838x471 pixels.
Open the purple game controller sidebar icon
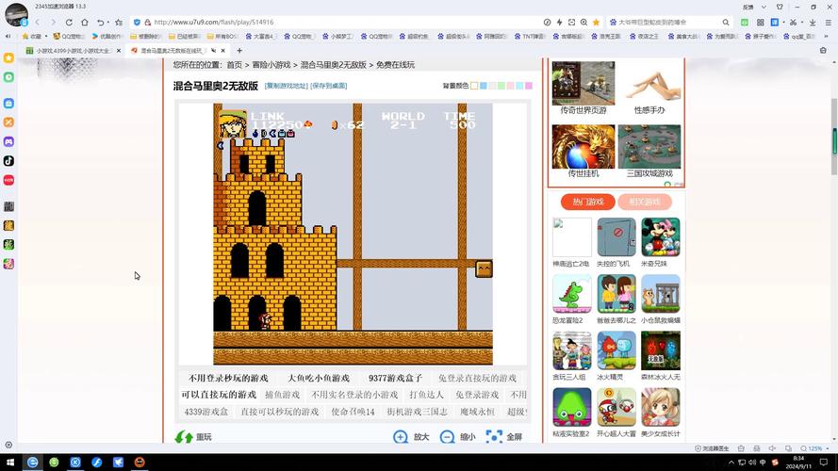coord(8,141)
